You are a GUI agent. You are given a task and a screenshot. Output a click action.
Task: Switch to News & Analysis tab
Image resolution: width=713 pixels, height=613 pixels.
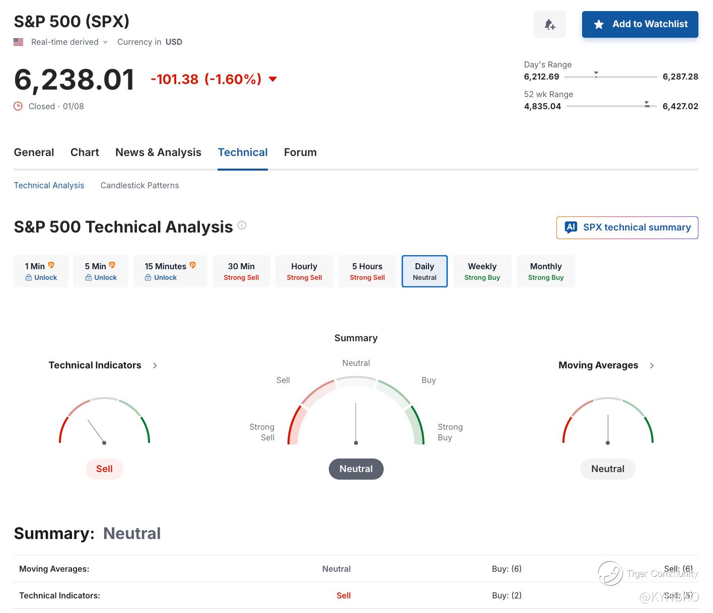point(158,152)
